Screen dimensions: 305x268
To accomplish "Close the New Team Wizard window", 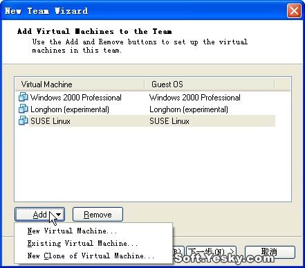I will tap(294, 10).
